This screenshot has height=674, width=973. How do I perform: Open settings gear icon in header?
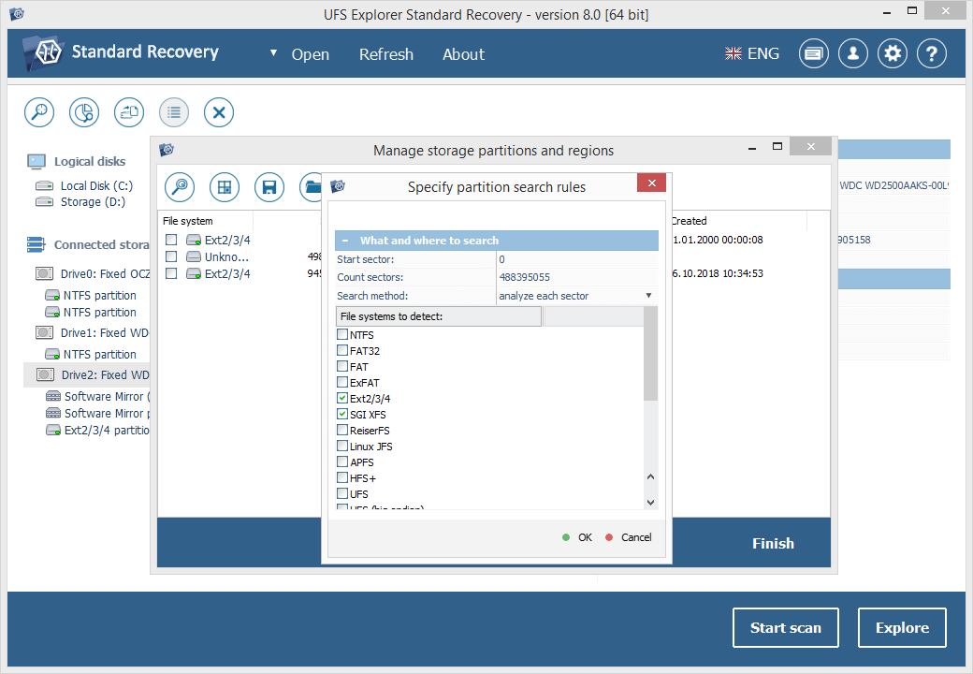pyautogui.click(x=893, y=54)
